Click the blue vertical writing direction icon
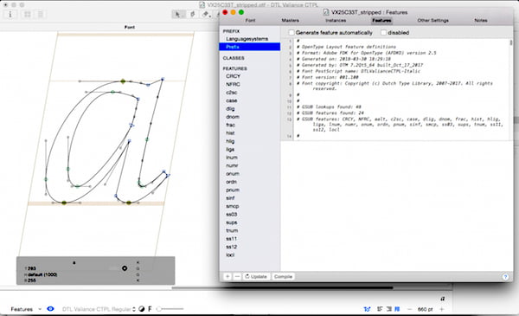 (x=397, y=309)
